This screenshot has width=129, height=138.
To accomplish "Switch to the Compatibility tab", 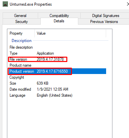I will 59,16.
